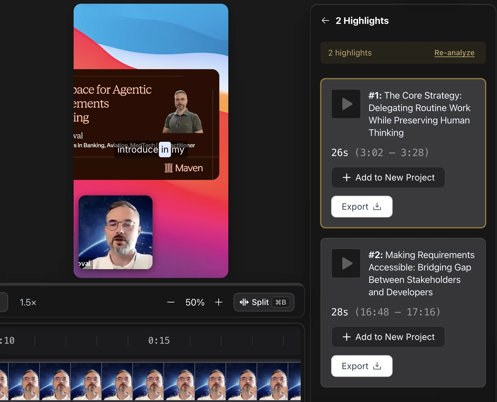Select highlight #2 card title text

422,274
